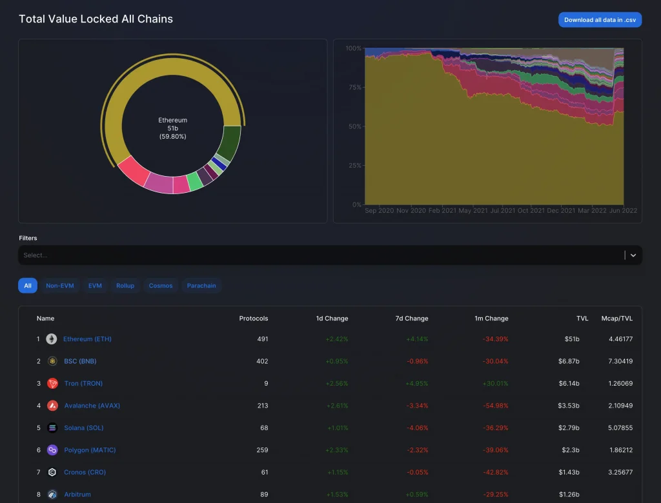Download all data in .csv

click(600, 20)
